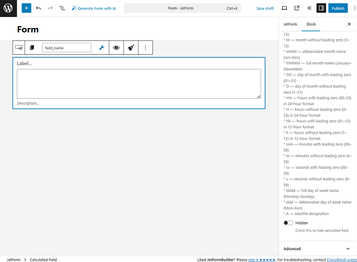Open field settings via wrench icon
The height and width of the screenshot is (262, 357).
click(x=102, y=48)
